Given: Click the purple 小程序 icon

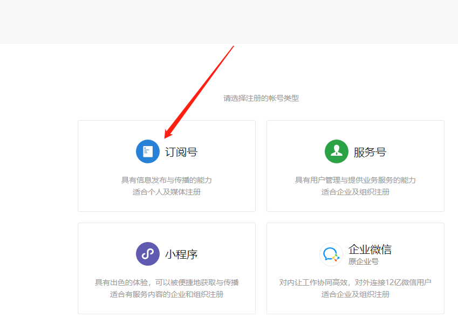Looking at the screenshot, I should [x=147, y=254].
